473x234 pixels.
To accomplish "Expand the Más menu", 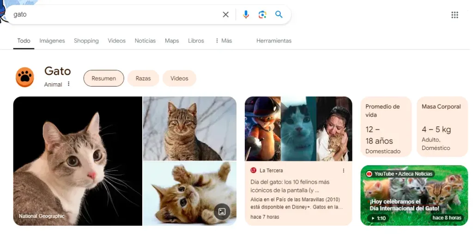I will [224, 41].
